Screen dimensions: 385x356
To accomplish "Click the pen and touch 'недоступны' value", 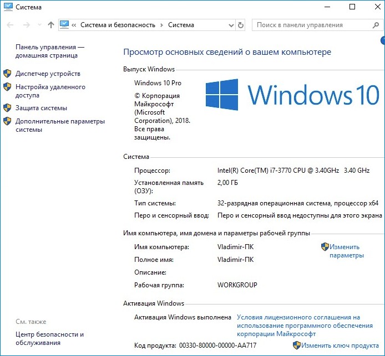I will point(300,215).
